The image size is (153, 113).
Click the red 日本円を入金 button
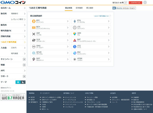tap(135, 3)
